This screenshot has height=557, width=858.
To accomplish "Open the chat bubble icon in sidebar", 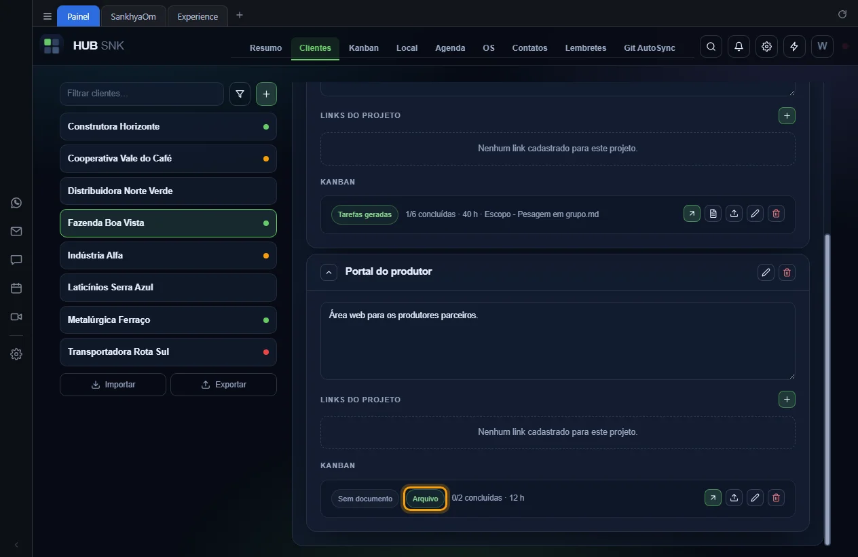I will (16, 260).
